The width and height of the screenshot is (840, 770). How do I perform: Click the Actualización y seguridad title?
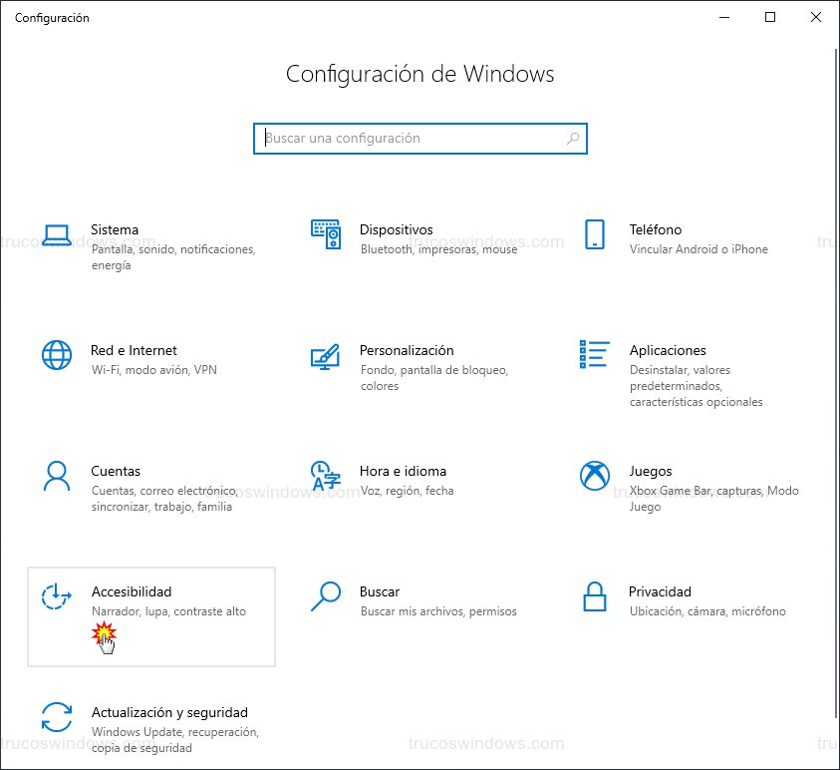tap(169, 712)
